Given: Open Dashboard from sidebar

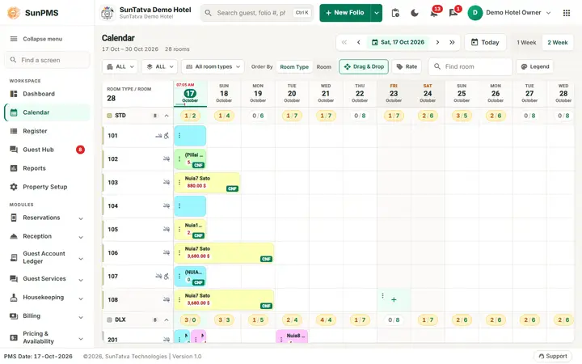Looking at the screenshot, I should tap(47, 94).
